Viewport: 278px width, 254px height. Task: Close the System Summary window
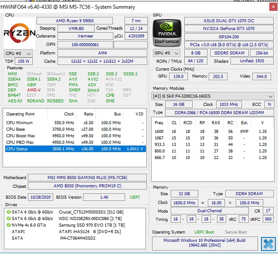tap(273, 7)
